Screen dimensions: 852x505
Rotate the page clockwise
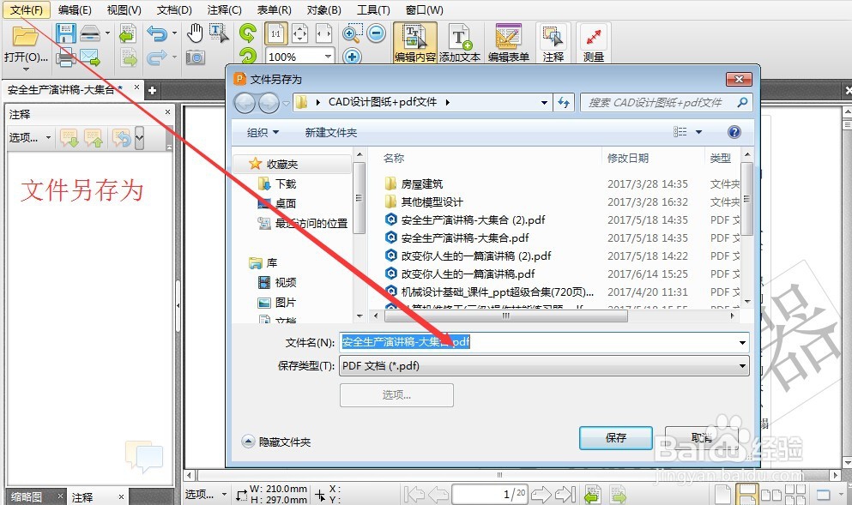click(248, 33)
